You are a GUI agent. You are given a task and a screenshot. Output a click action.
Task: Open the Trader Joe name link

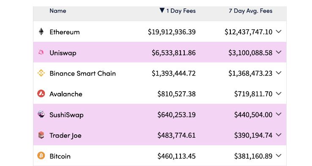click(x=66, y=136)
